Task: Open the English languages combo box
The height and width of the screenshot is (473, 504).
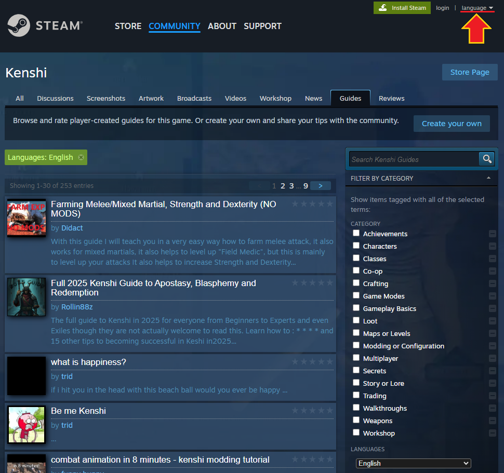Action: [414, 463]
